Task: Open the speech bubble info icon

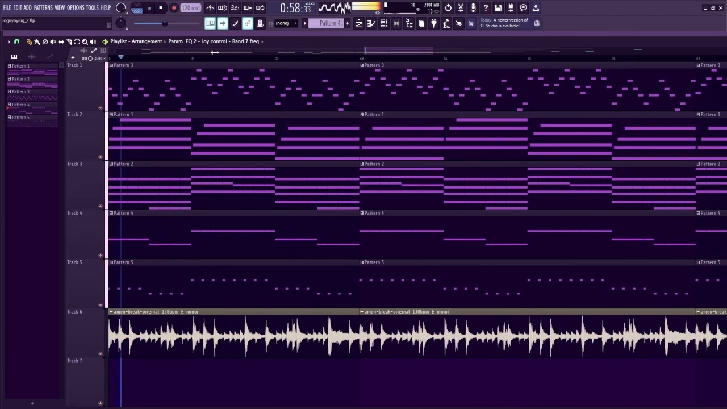Action: [523, 8]
